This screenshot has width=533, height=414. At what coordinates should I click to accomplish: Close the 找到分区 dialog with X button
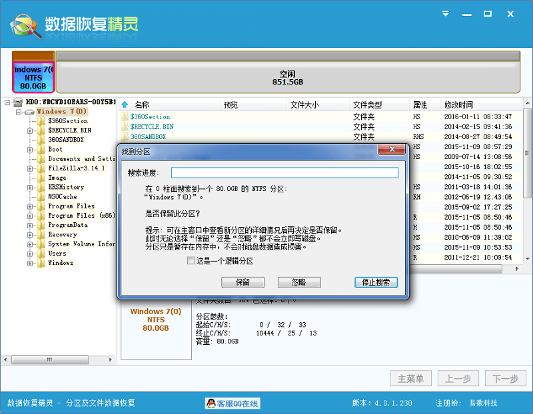pyautogui.click(x=392, y=149)
